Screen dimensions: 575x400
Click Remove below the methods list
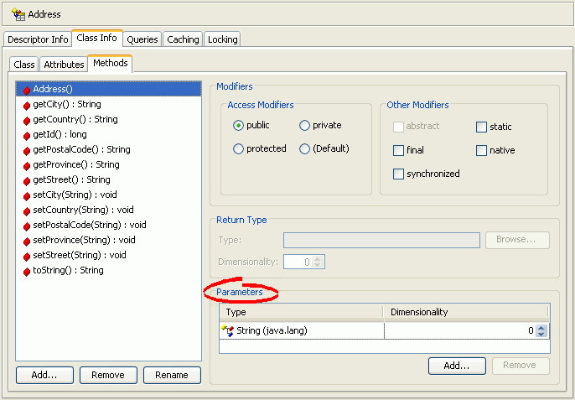(x=108, y=375)
